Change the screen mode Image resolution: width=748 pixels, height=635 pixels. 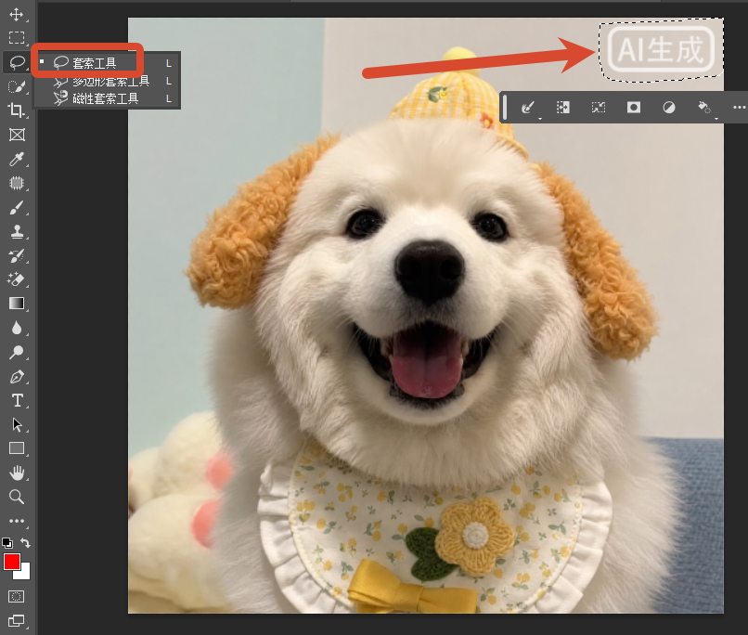pos(16,621)
